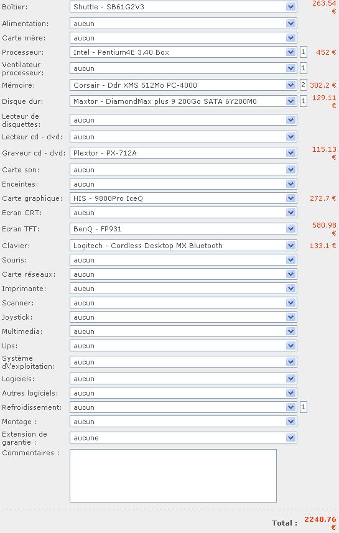This screenshot has height=533, width=339.
Task: Open the Ups dropdown
Action: pos(183,345)
